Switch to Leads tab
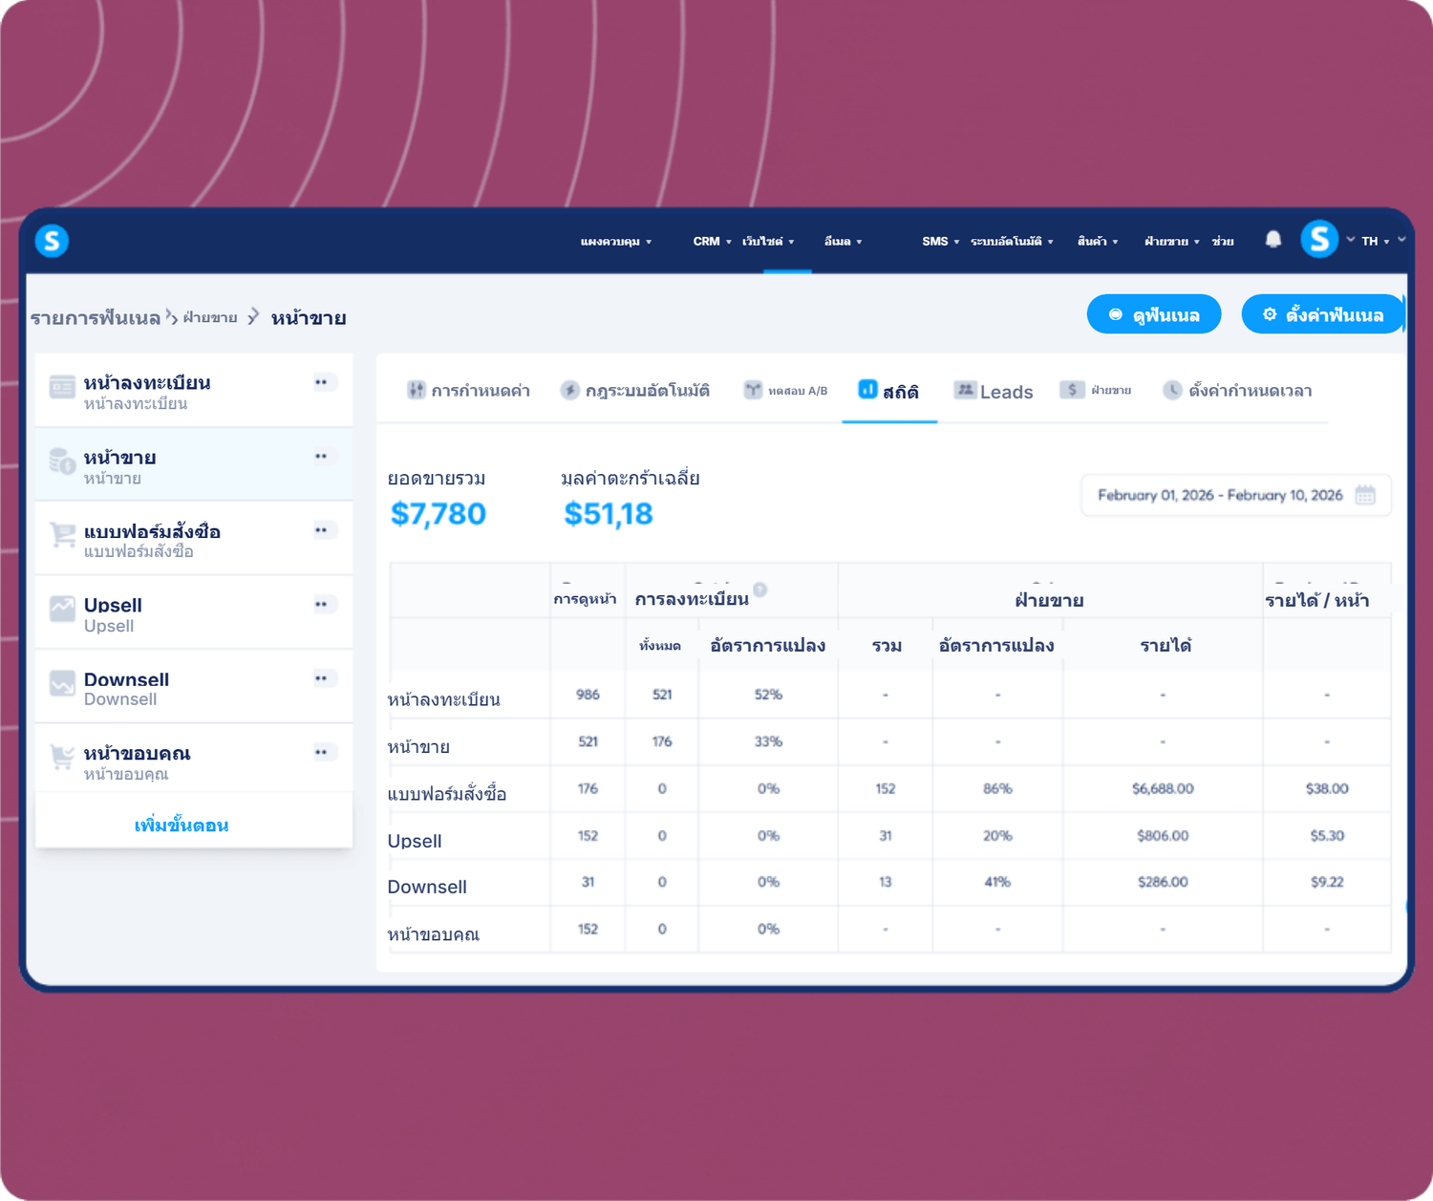This screenshot has width=1433, height=1201. [994, 391]
